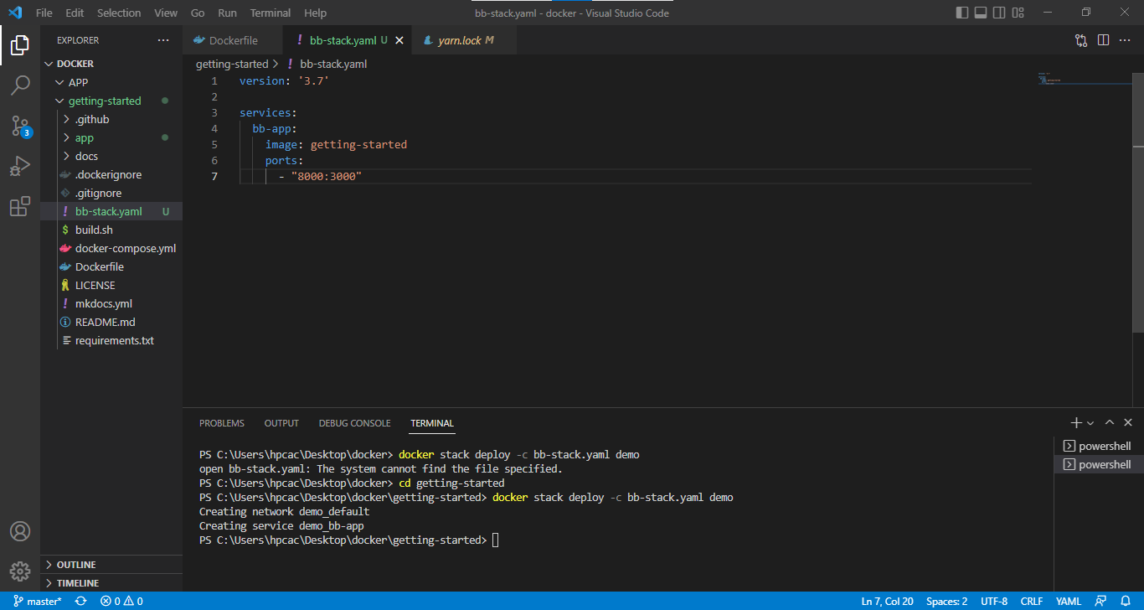Screen dimensions: 1144x610
Task: Open the Search view in the sidebar
Action: (x=21, y=85)
